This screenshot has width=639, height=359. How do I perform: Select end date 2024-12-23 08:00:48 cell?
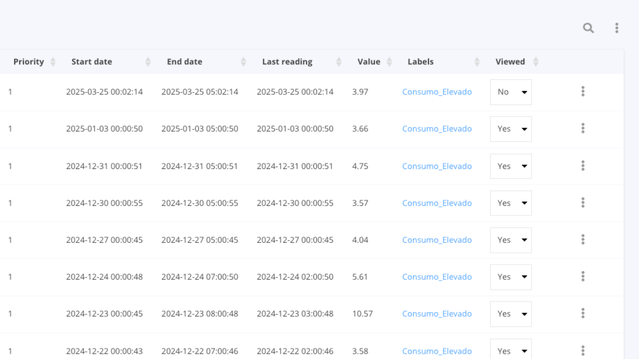[200, 314]
